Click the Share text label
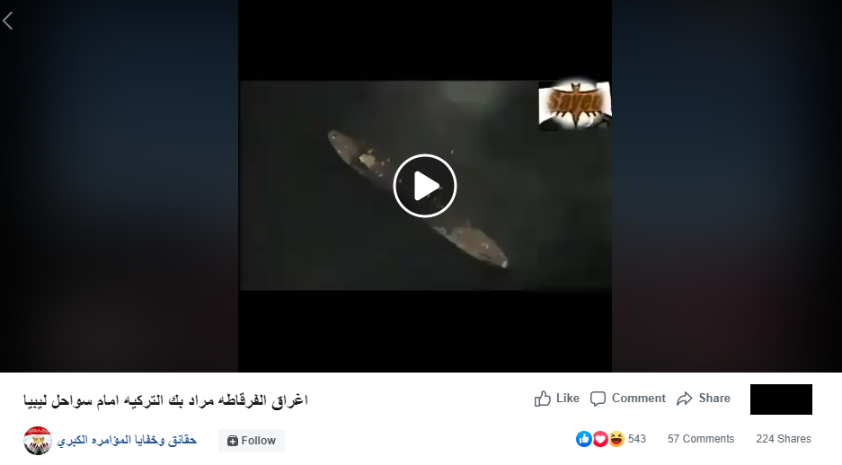Image resolution: width=842 pixels, height=465 pixels. pyautogui.click(x=714, y=398)
